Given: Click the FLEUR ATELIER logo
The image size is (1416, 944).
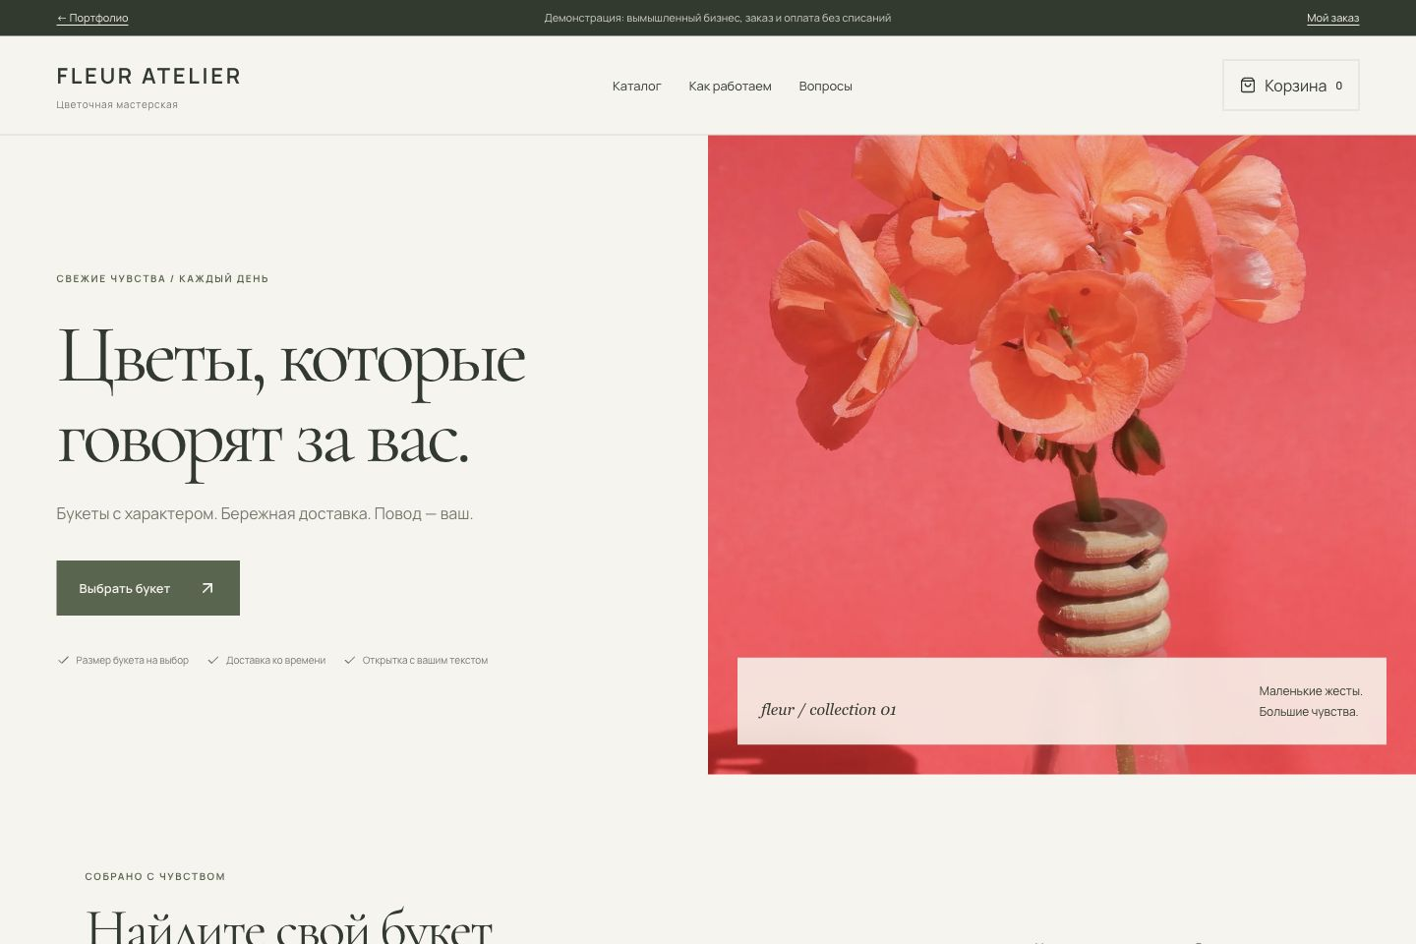Looking at the screenshot, I should point(148,76).
